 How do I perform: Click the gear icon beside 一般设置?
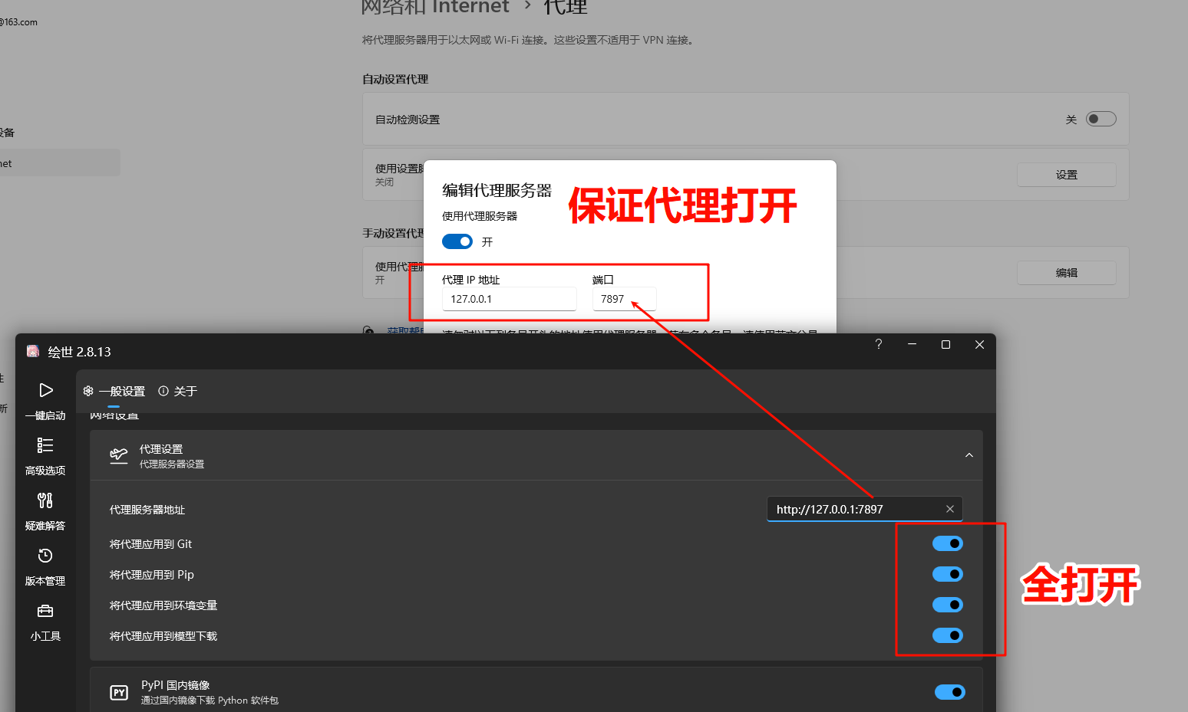click(x=87, y=391)
